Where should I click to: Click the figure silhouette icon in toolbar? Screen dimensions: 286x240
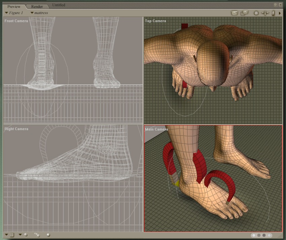[273, 13]
